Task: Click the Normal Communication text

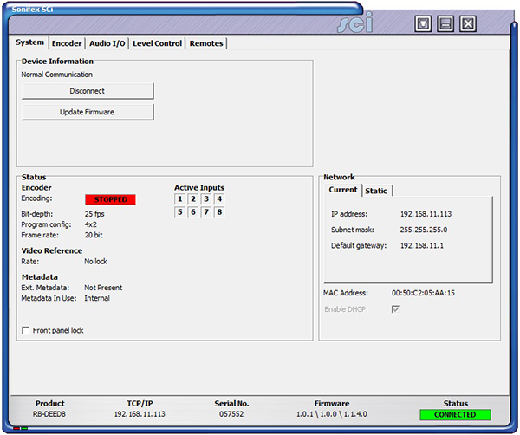Action: pos(57,75)
